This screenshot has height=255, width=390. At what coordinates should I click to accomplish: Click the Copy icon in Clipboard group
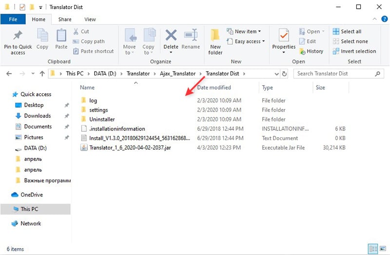42,35
